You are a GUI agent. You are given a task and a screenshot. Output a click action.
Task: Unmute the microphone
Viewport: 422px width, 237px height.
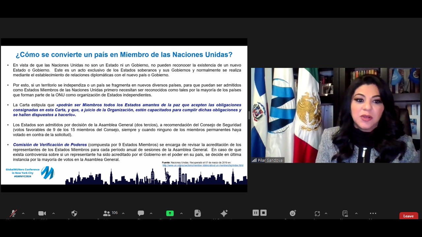click(x=13, y=213)
